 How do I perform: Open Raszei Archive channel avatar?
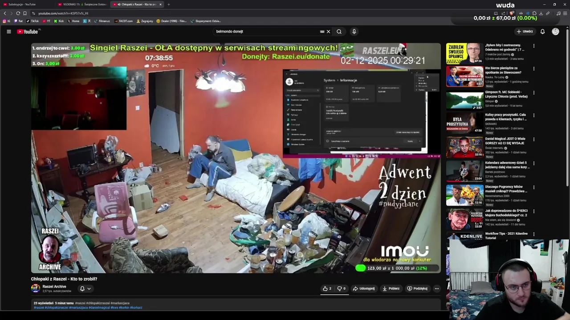coord(35,288)
